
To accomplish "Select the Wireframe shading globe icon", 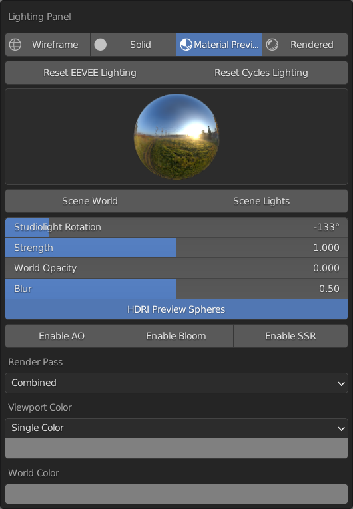I will 15,45.
